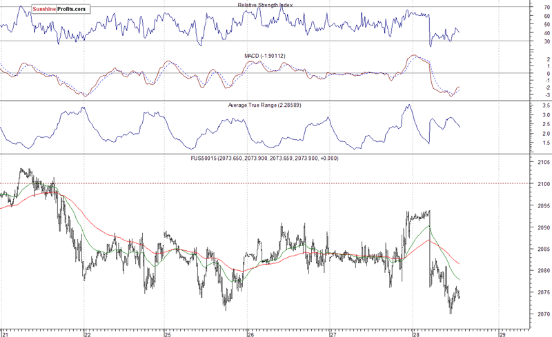Select the RSI 70 overbought axis label
This screenshot has height=337, width=552.
point(546,8)
